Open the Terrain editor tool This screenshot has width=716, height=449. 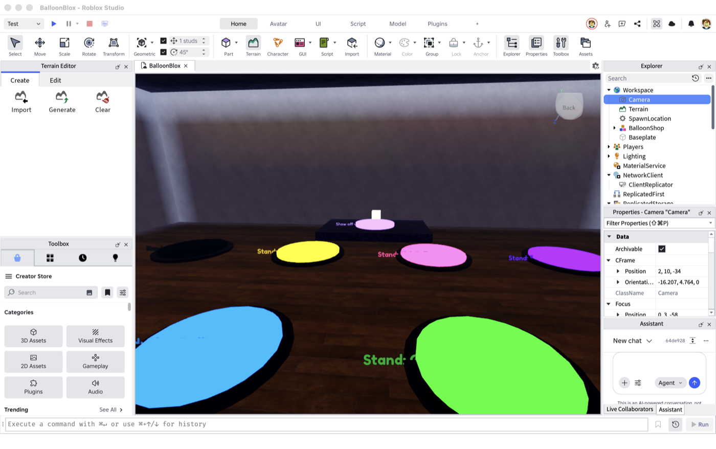tap(253, 46)
